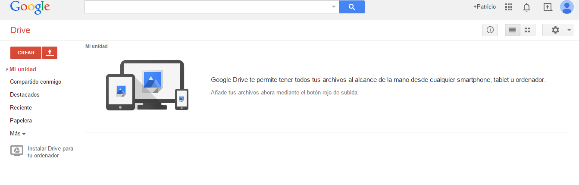This screenshot has width=579, height=185.
Task: Open Reciente section
Action: pos(21,107)
